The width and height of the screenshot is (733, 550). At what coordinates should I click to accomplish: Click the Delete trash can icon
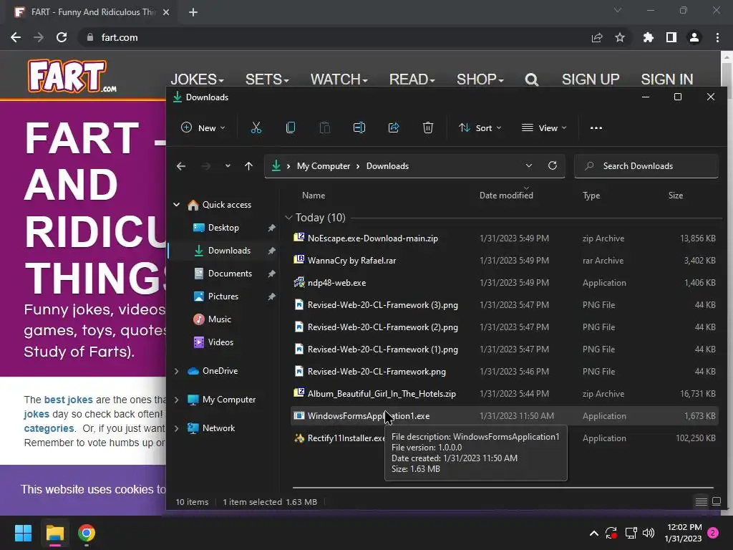428,127
